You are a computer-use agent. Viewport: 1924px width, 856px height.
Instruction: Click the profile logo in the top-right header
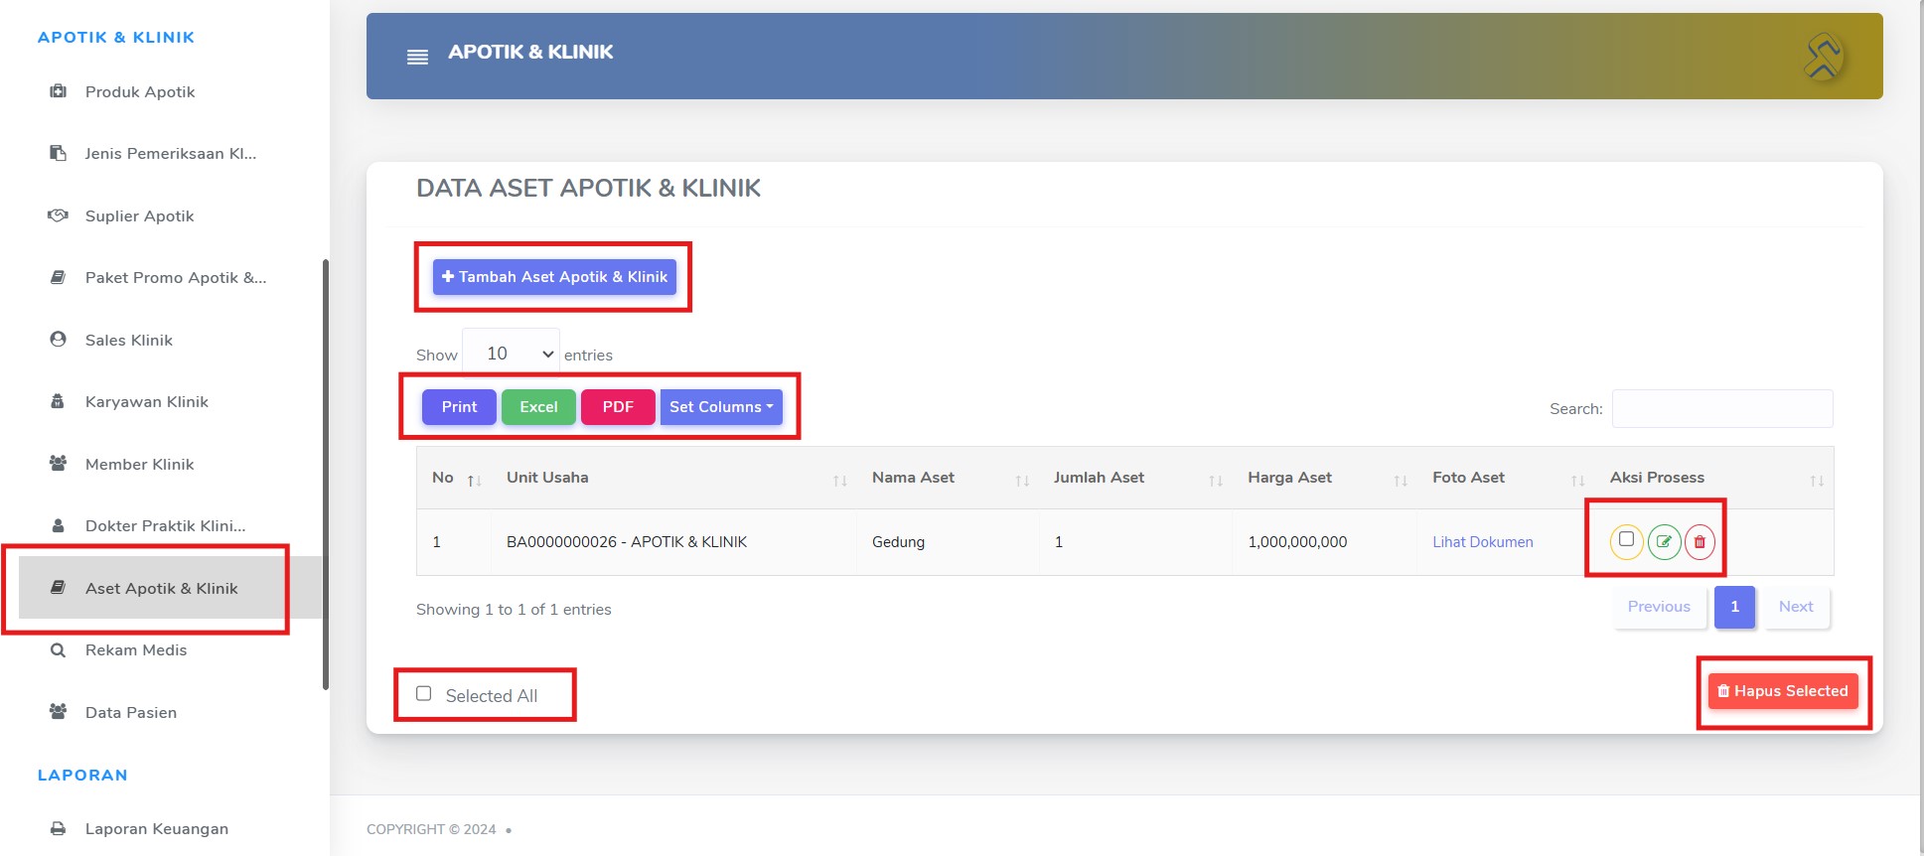tap(1824, 56)
